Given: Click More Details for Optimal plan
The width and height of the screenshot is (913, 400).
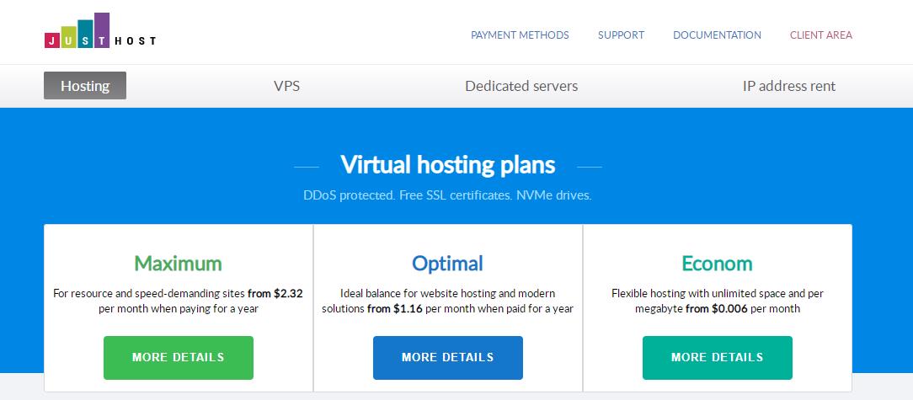Looking at the screenshot, I should [448, 357].
